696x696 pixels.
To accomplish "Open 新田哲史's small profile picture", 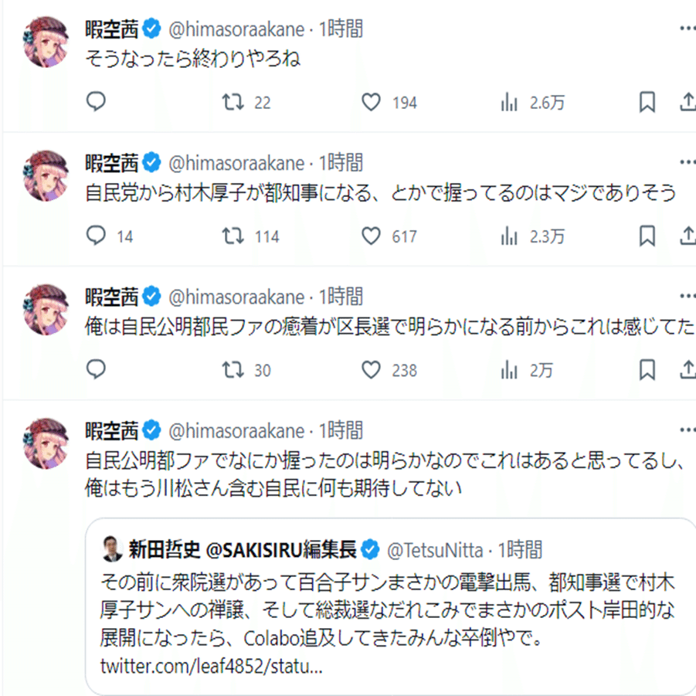I will (113, 549).
